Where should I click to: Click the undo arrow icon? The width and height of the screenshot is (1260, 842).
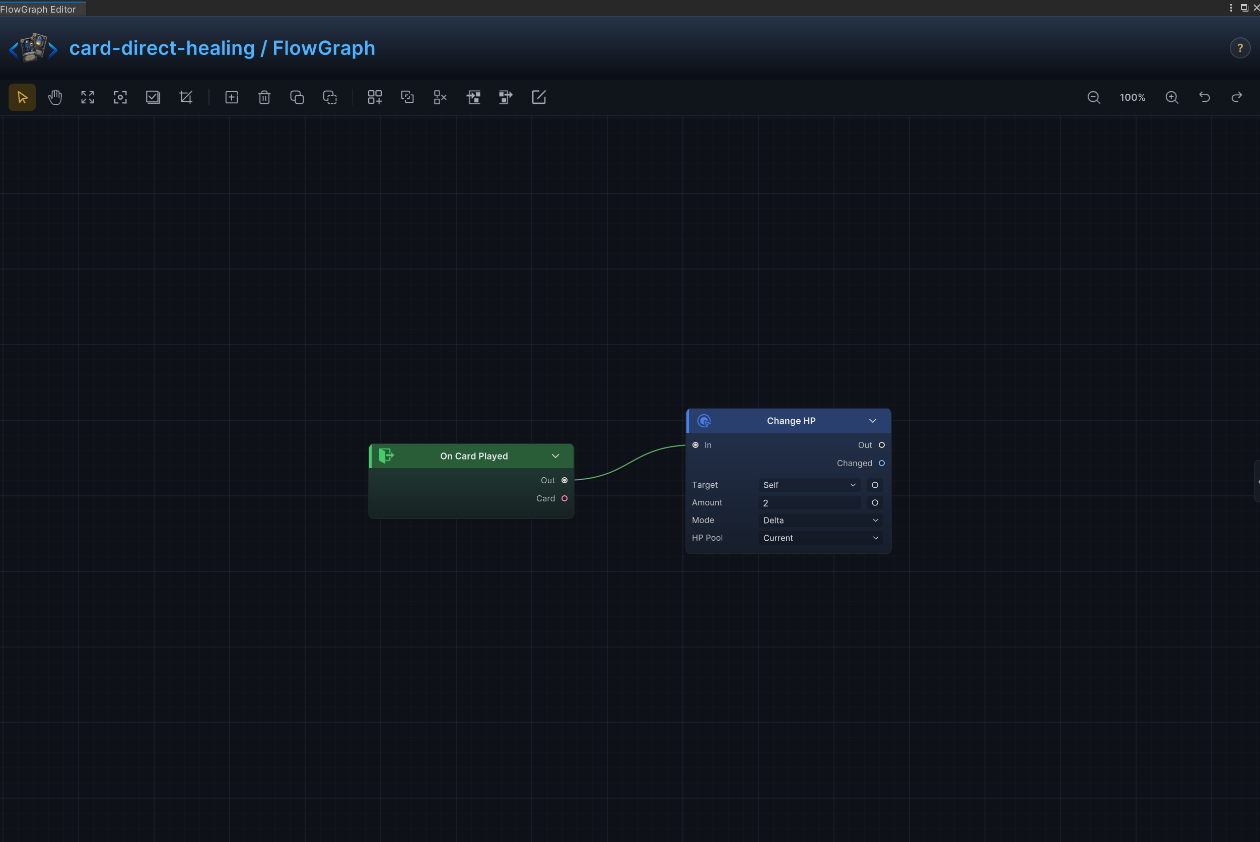coord(1205,97)
